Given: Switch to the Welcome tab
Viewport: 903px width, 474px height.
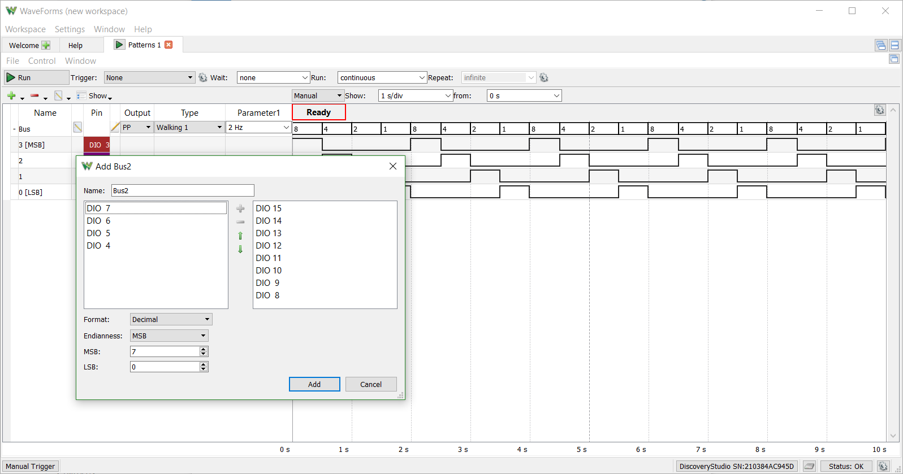Looking at the screenshot, I should tap(29, 45).
